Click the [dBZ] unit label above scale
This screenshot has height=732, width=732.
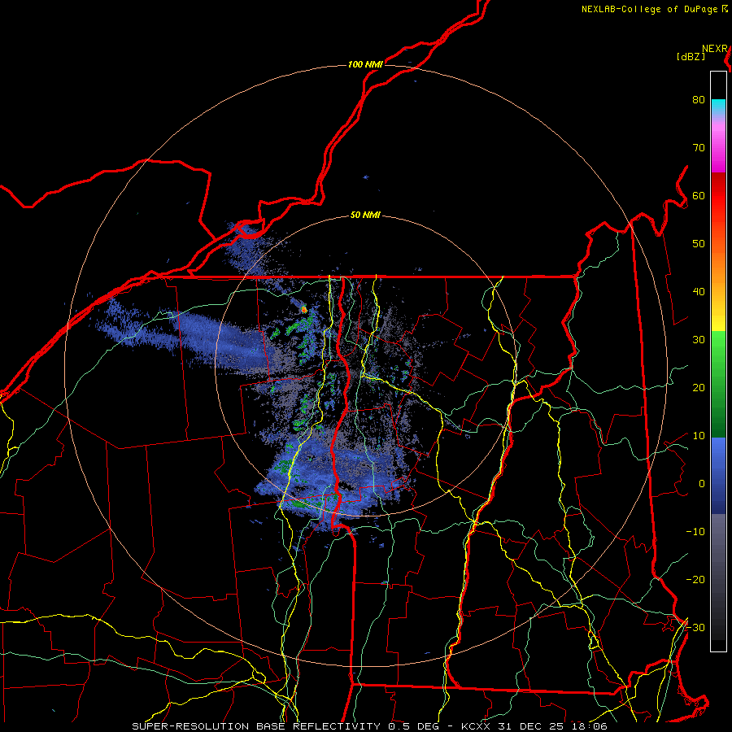click(691, 57)
